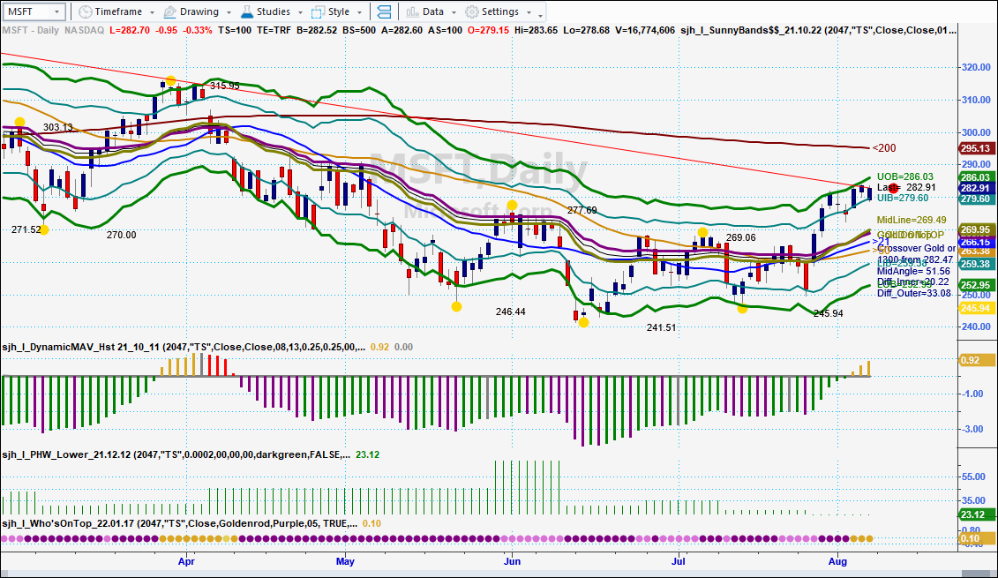Click the Lo=278.68 low value
The height and width of the screenshot is (578, 998).
(586, 30)
